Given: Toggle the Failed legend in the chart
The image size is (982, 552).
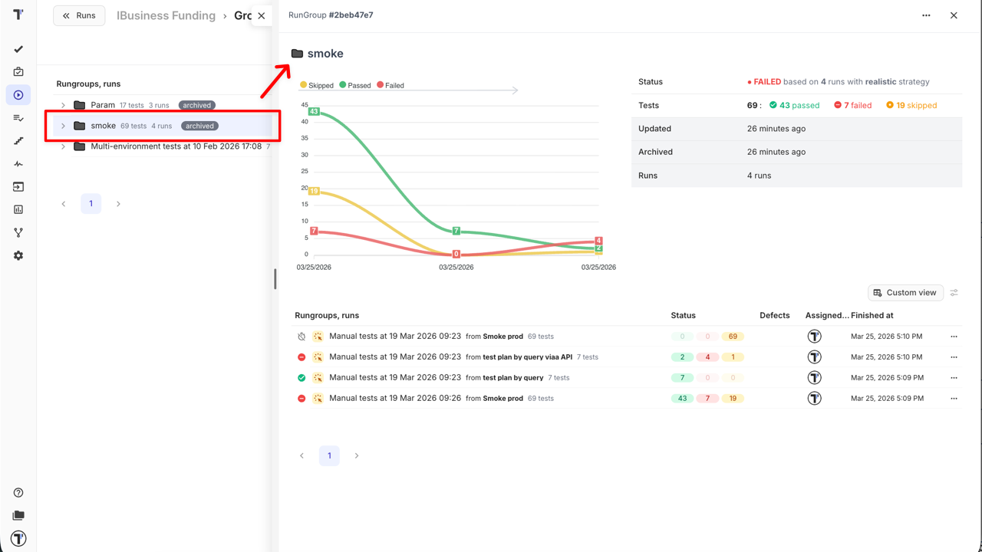Looking at the screenshot, I should 390,85.
